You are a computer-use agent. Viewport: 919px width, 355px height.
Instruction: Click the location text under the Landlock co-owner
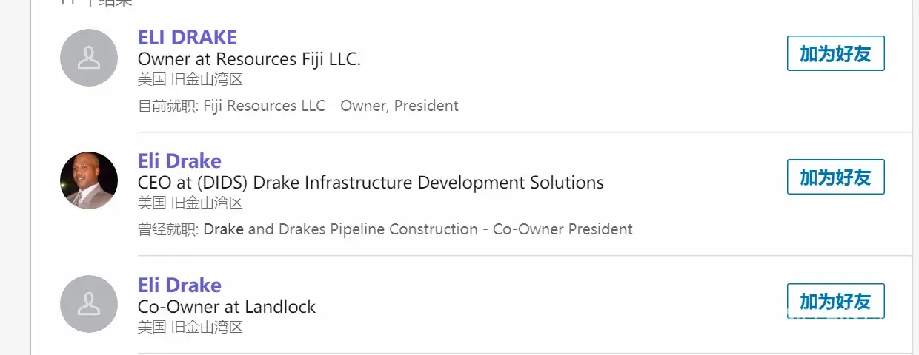pos(190,326)
